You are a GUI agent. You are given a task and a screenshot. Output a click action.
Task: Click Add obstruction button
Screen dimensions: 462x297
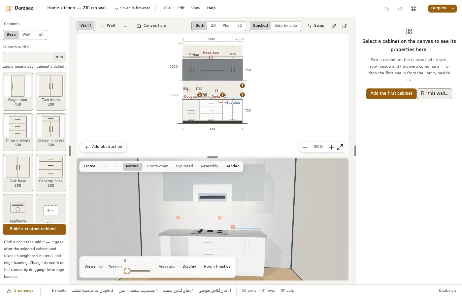tap(103, 147)
